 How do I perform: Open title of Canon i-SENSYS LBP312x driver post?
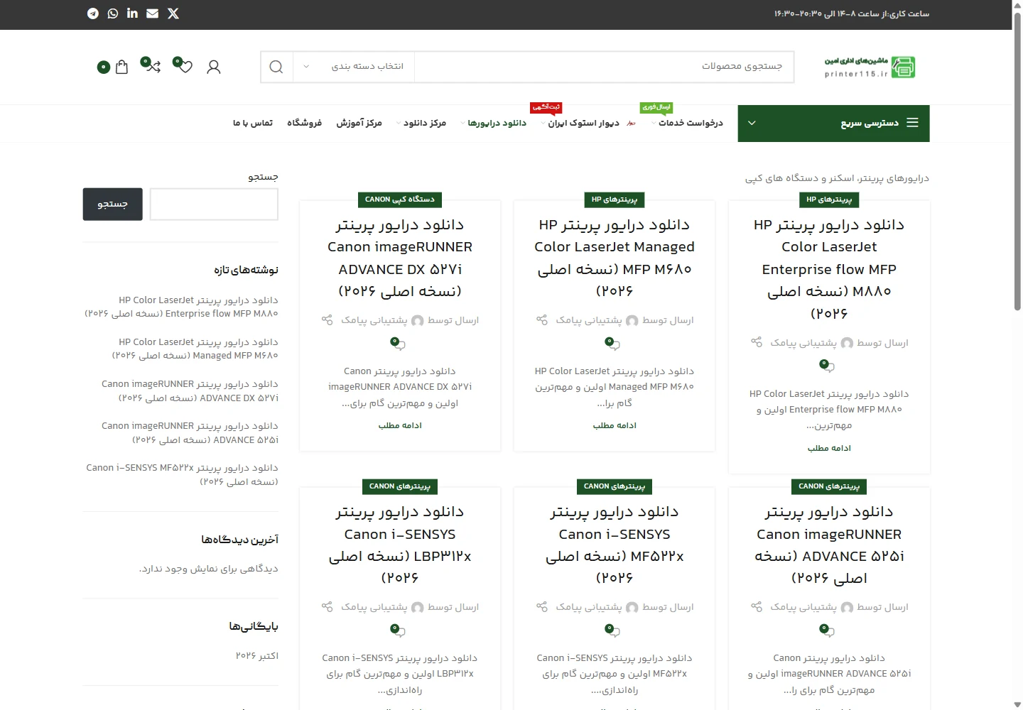400,545
